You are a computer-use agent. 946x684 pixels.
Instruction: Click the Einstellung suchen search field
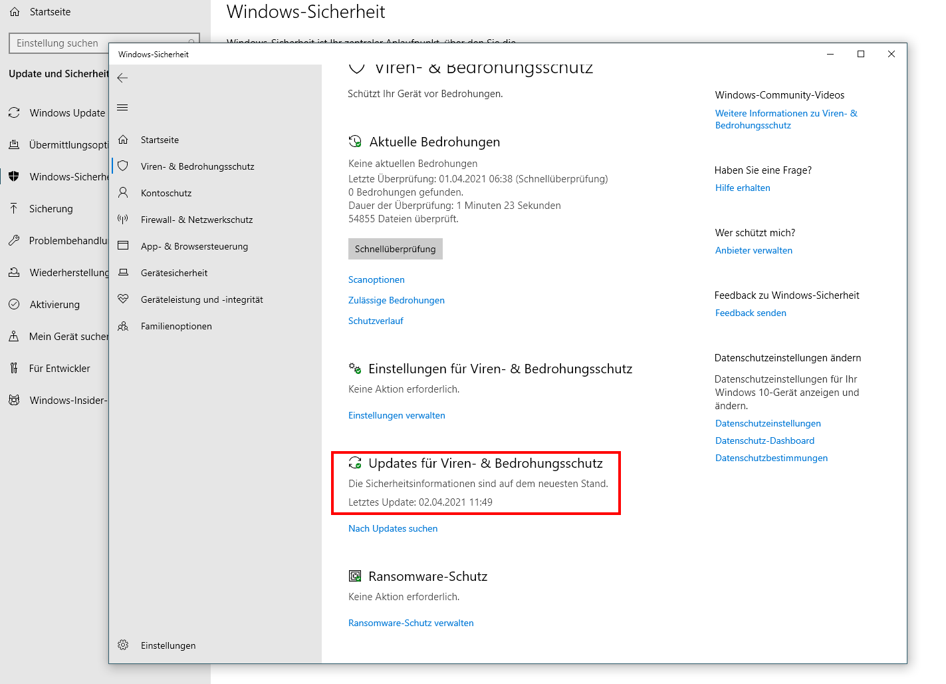(104, 43)
